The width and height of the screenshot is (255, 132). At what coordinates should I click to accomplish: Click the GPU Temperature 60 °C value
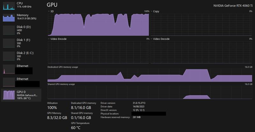pos(76,128)
